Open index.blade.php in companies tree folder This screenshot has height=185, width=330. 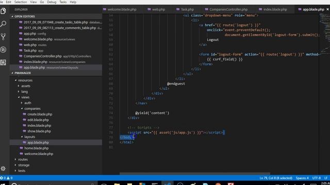pos(39,125)
